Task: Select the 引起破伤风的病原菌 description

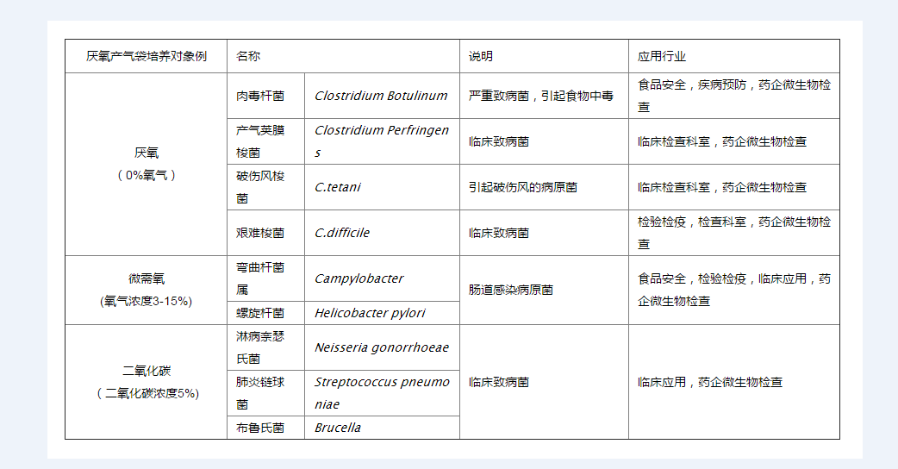Action: 523,187
